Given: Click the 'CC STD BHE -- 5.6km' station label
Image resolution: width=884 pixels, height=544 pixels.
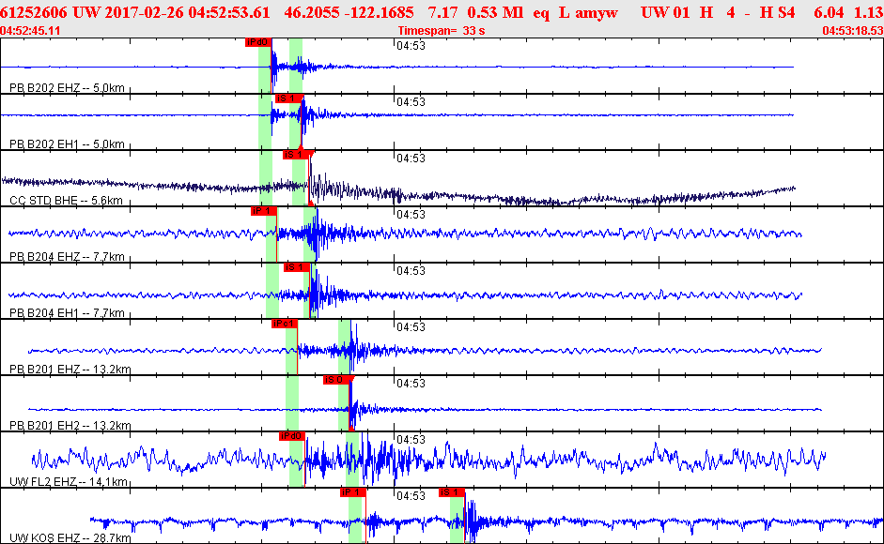Looking at the screenshot, I should pos(66,201).
